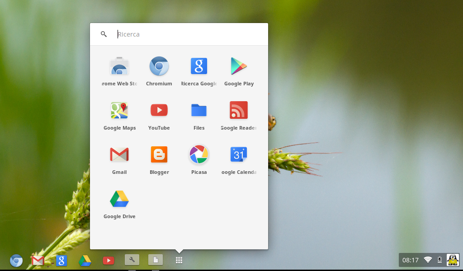Open Google Reader from the launcher
463x271 pixels.
(239, 110)
